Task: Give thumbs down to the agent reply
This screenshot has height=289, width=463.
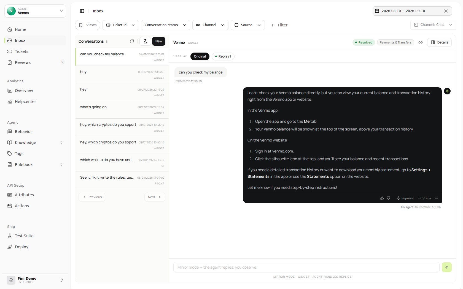Action: tap(389, 198)
